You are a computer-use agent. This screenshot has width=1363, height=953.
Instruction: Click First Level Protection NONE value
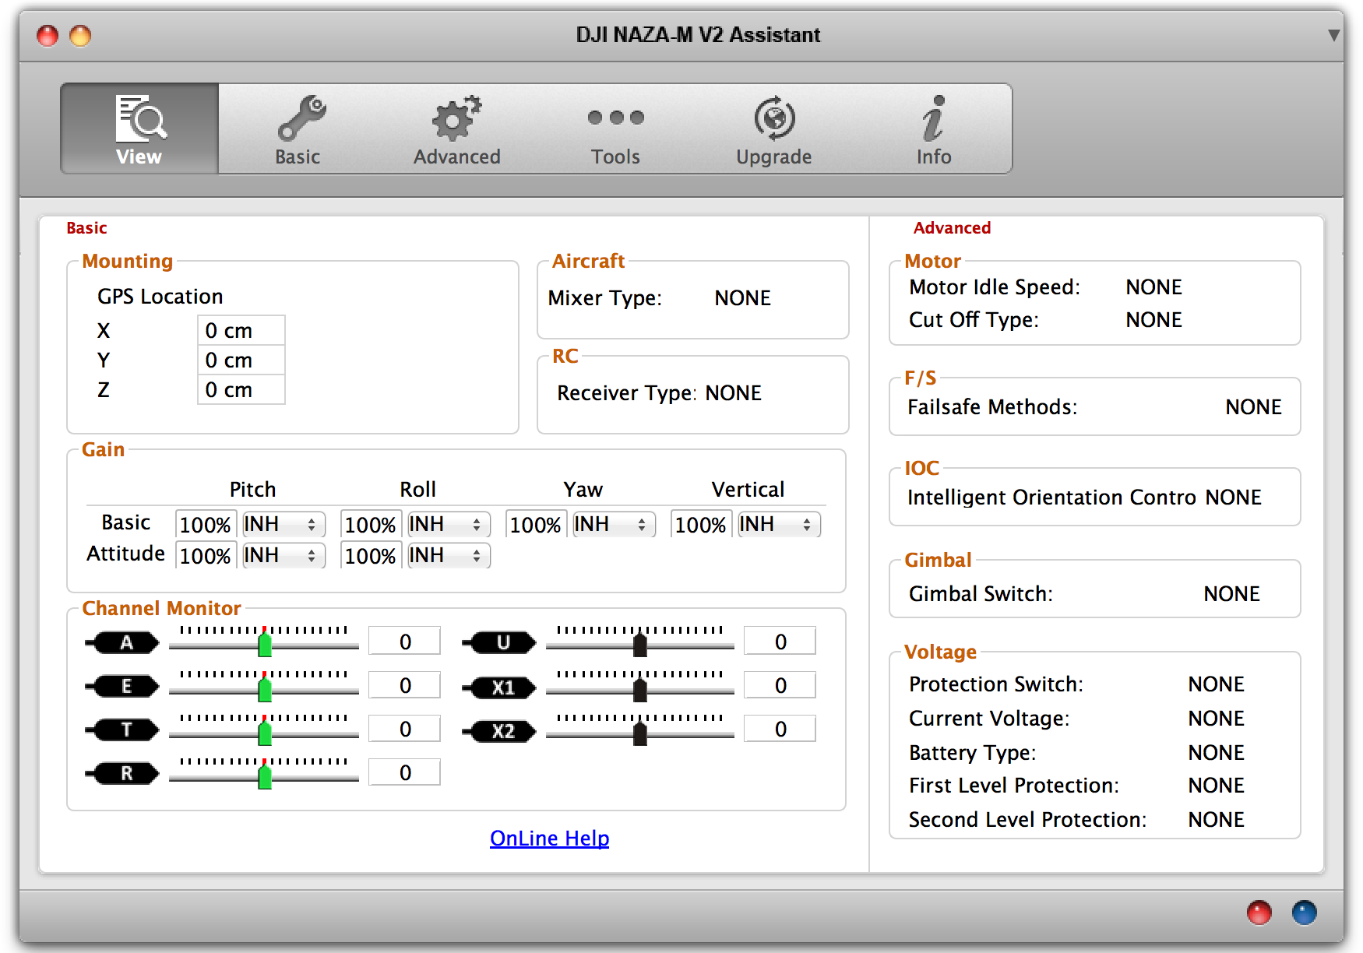click(1216, 786)
